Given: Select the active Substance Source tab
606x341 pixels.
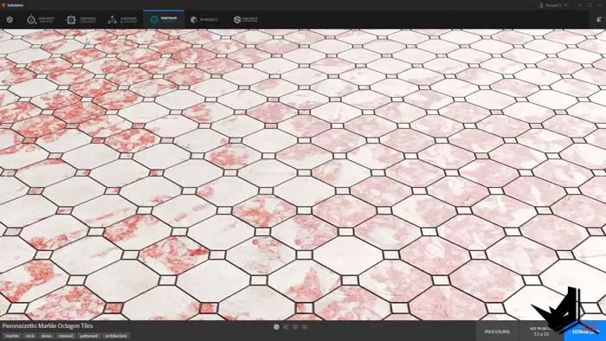Looking at the screenshot, I should [164, 19].
